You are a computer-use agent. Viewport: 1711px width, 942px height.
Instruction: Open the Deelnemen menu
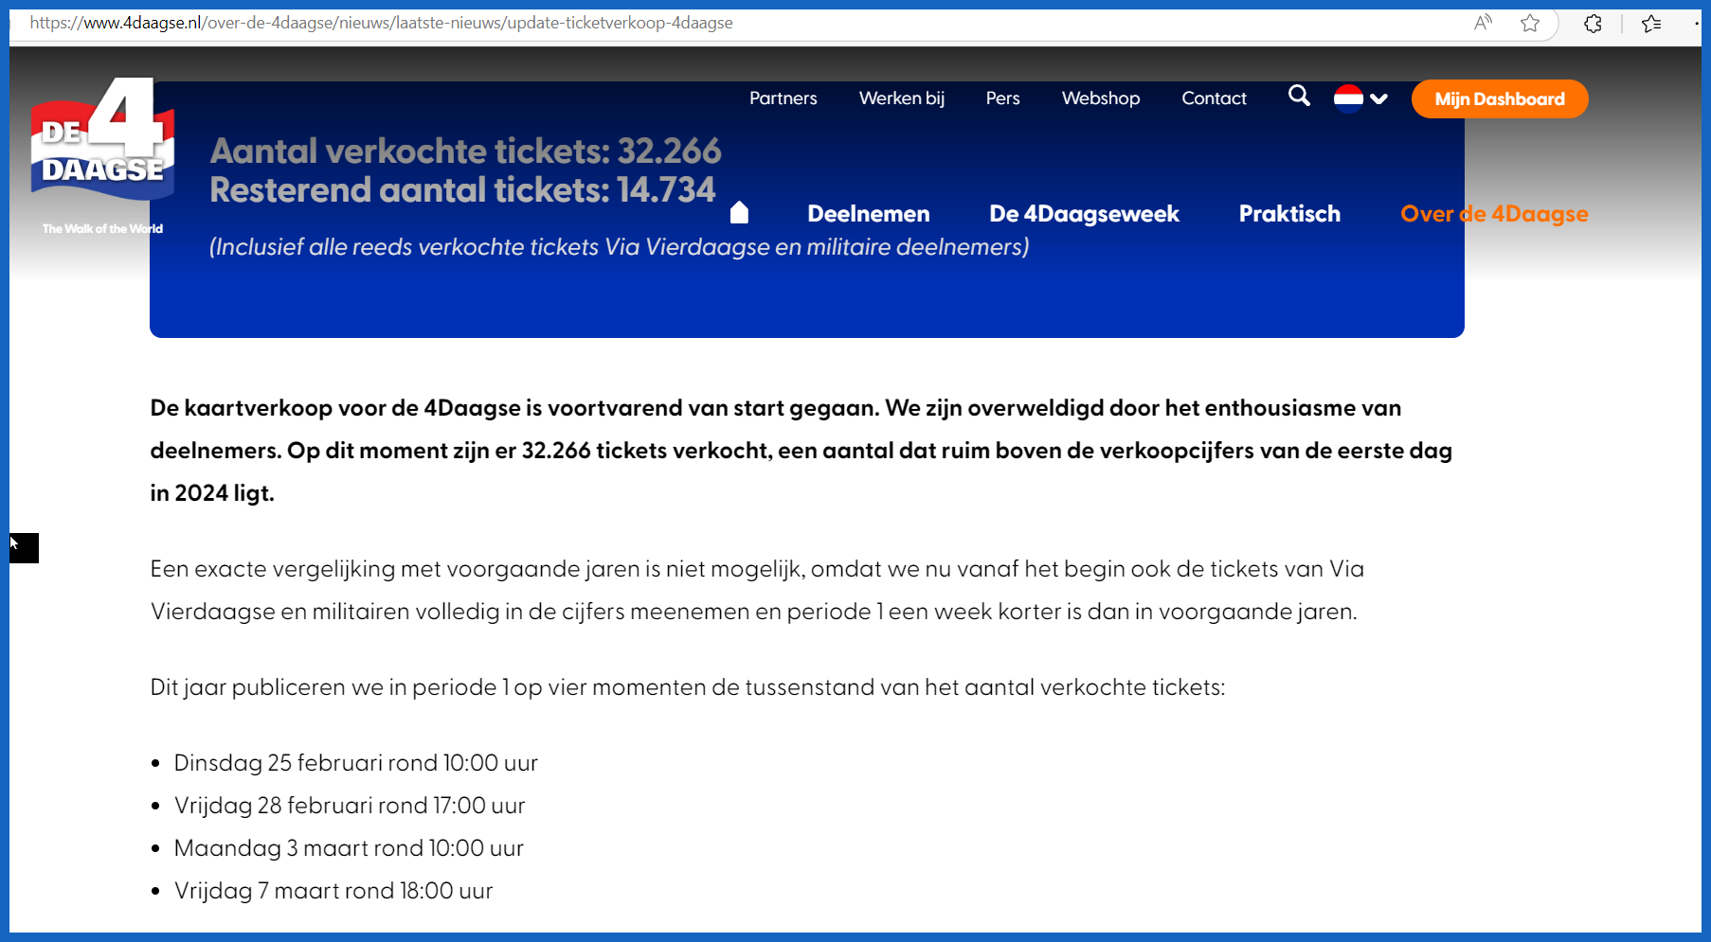(x=869, y=214)
